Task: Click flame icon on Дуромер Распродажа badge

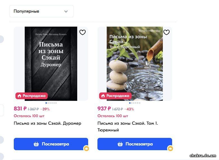Action: [19, 96]
